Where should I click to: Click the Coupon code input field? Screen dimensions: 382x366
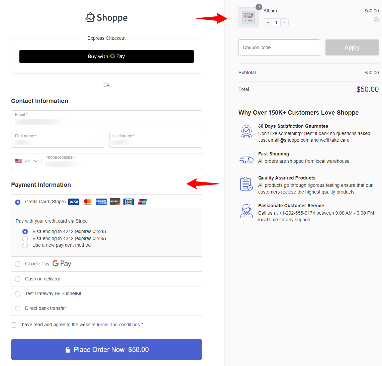pos(279,47)
